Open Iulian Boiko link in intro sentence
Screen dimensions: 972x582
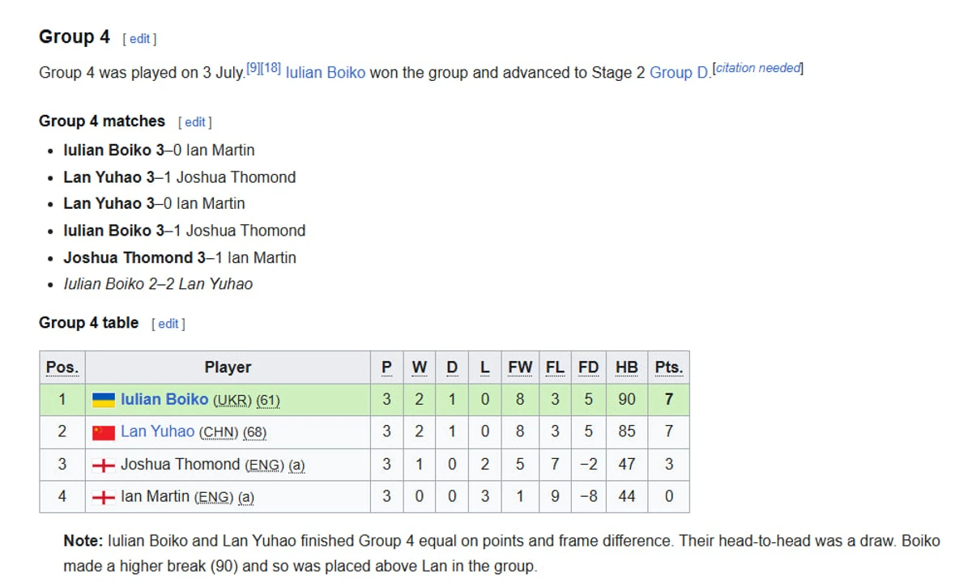click(326, 73)
